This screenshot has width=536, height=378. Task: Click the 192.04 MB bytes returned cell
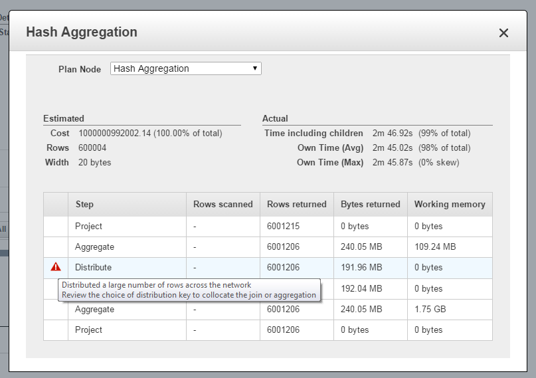coord(361,288)
